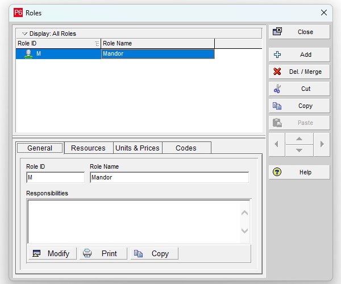The width and height of the screenshot is (341, 284).
Task: Move role right with right arrow
Action: click(322, 144)
